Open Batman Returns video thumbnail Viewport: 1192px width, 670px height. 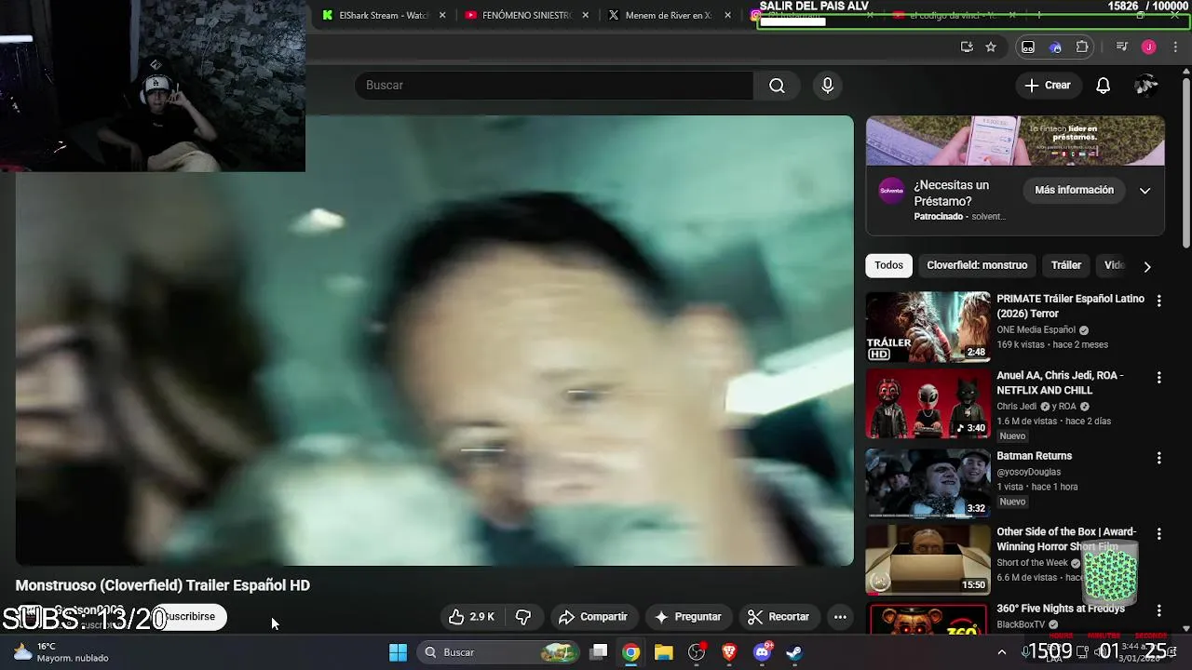pos(928,483)
